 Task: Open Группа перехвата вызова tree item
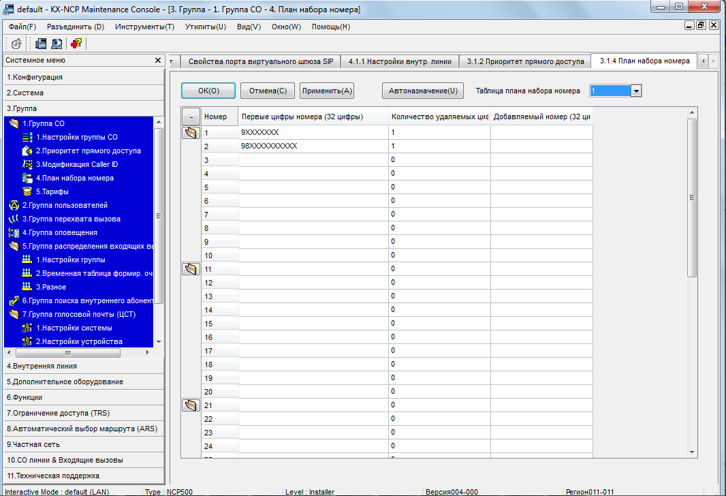click(71, 219)
